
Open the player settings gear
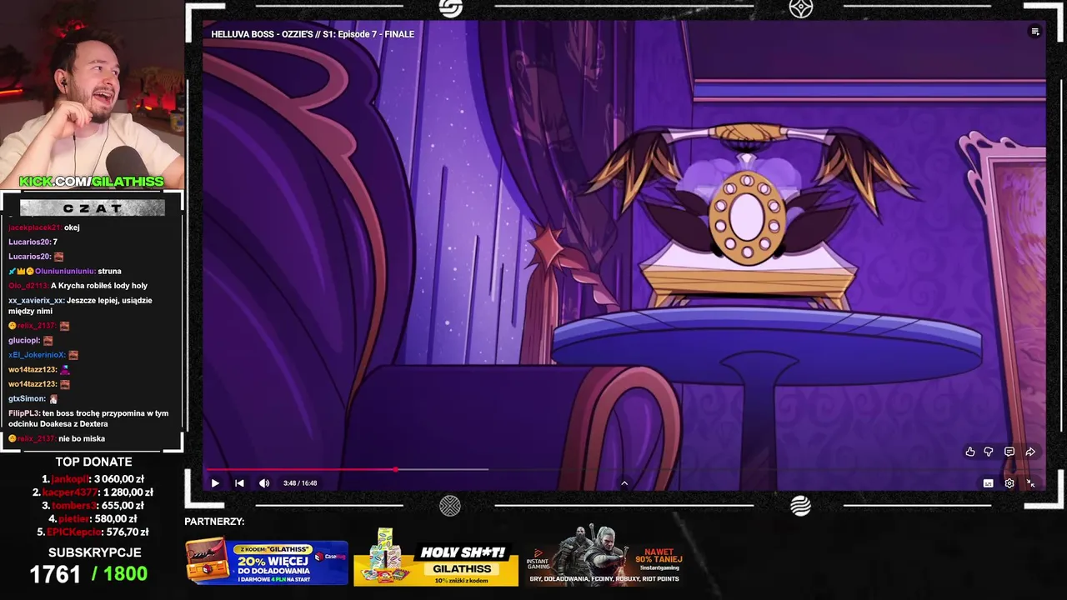click(x=1009, y=483)
